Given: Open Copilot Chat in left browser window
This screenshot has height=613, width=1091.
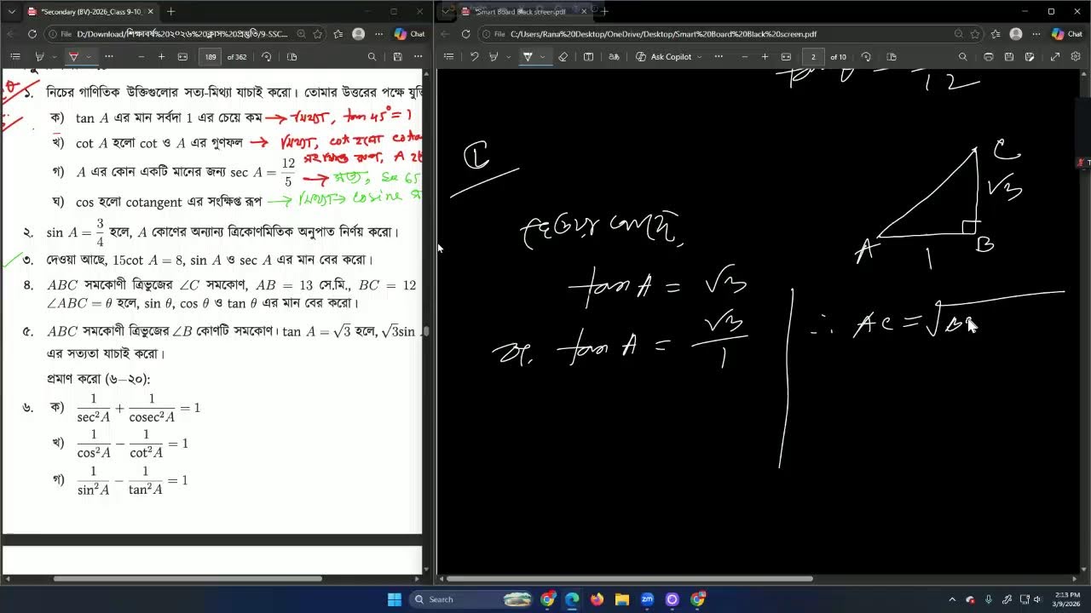Looking at the screenshot, I should pyautogui.click(x=409, y=34).
